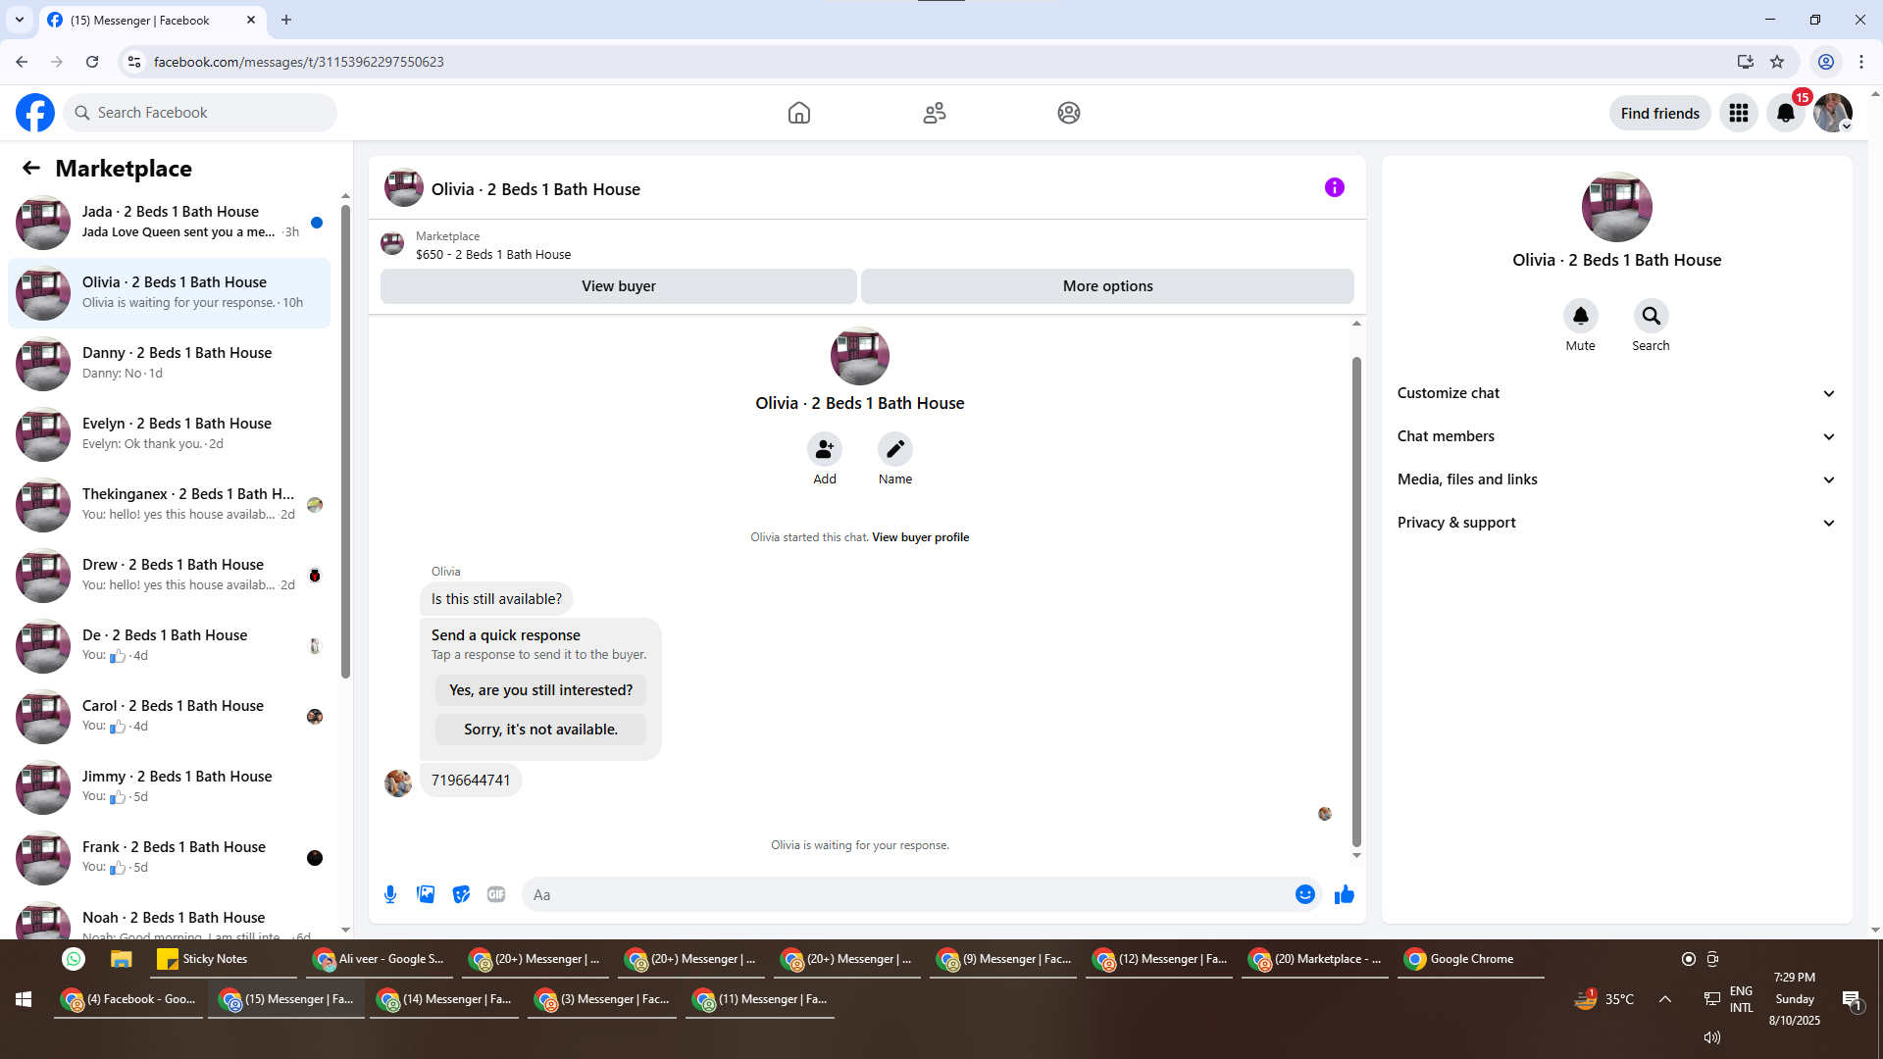This screenshot has height=1059, width=1883.
Task: Send a thumbs up like
Action: pyautogui.click(x=1344, y=894)
